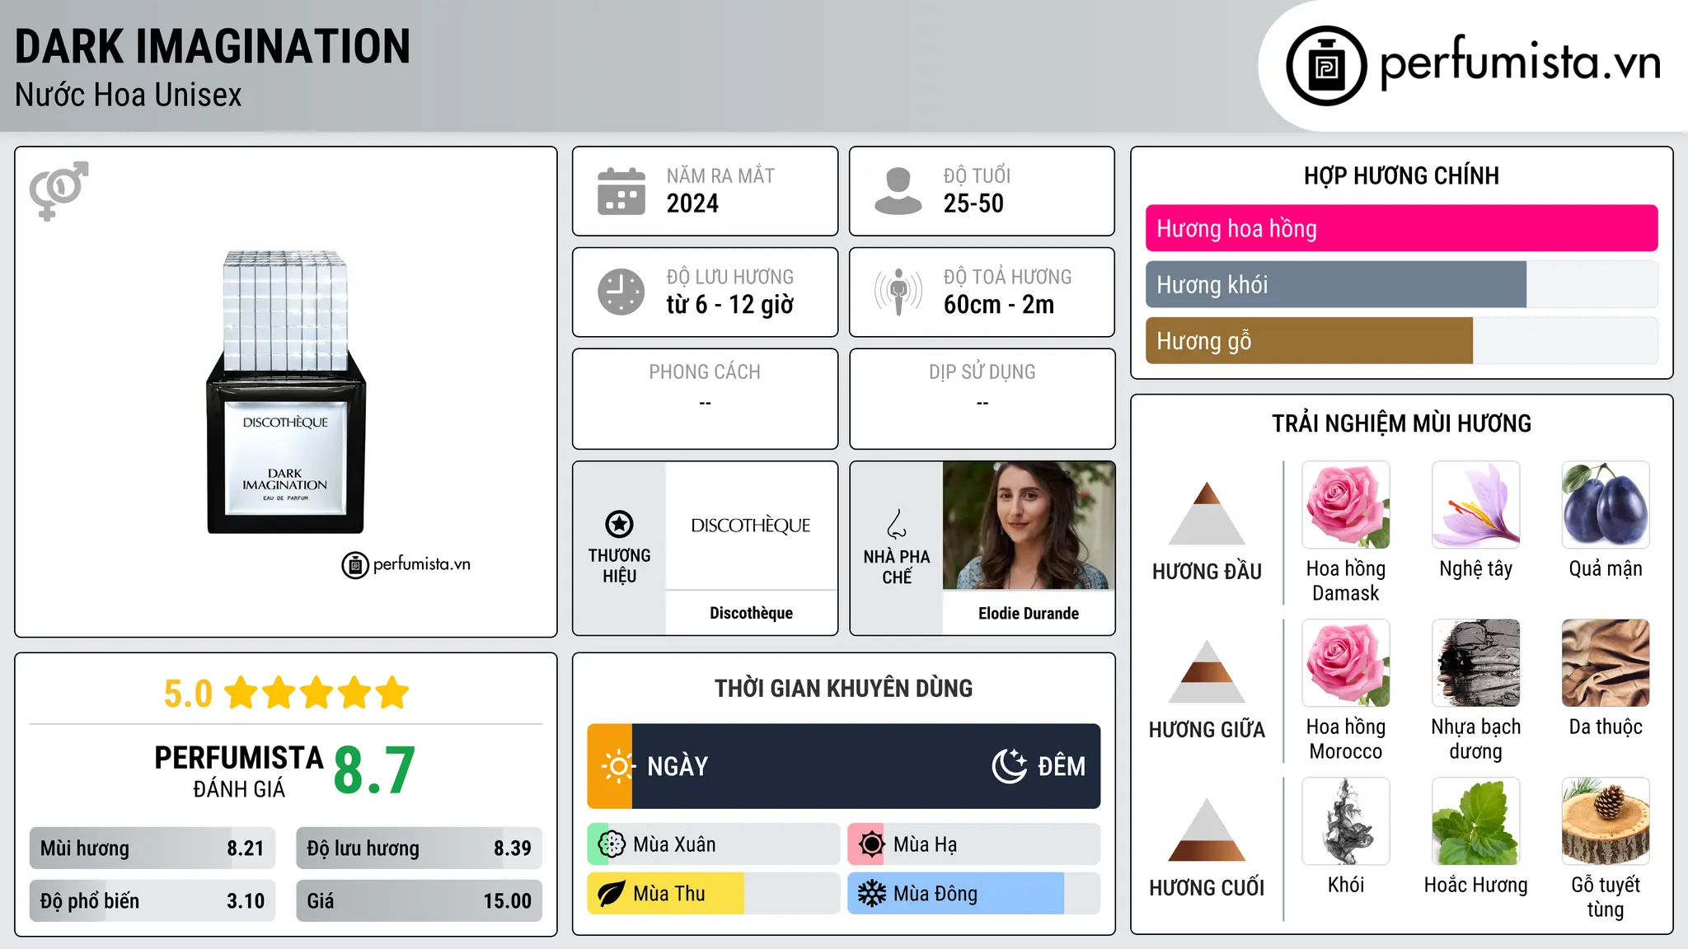Click the launch year value 2024
The width and height of the screenshot is (1688, 949).
pyautogui.click(x=692, y=203)
